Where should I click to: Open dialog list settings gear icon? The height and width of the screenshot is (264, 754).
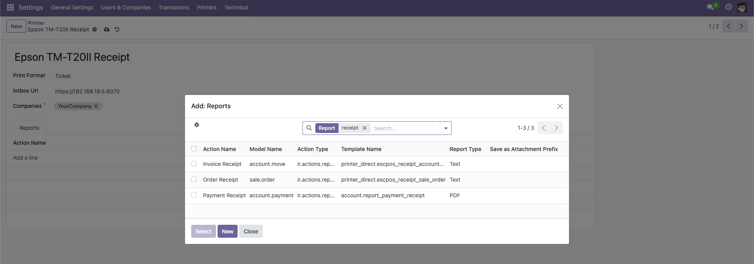click(x=197, y=125)
